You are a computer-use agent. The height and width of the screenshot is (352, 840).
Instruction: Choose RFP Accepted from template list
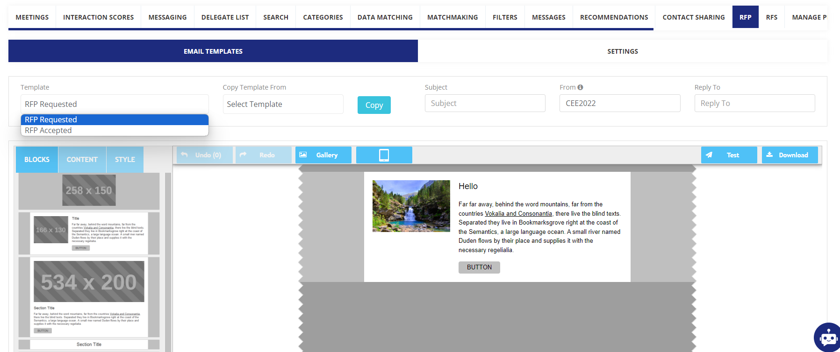[115, 130]
